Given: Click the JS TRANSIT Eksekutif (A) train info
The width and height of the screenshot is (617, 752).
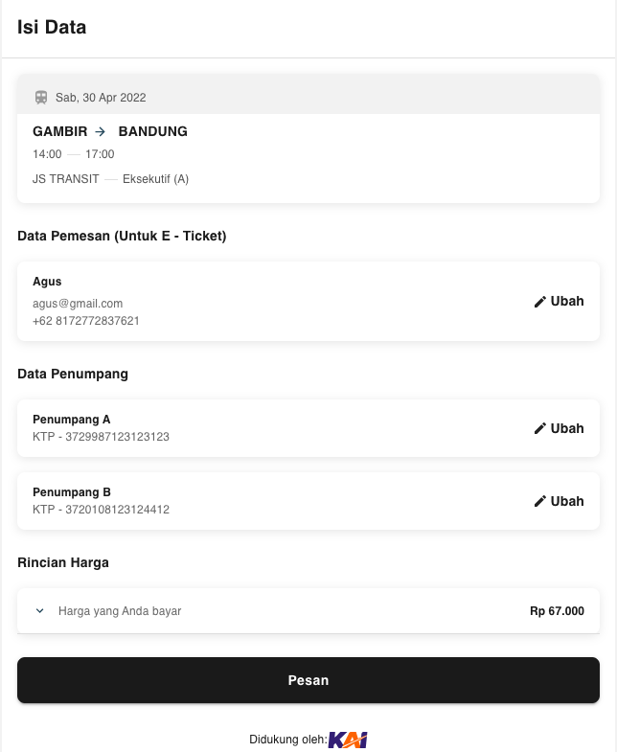Looking at the screenshot, I should coord(110,179).
